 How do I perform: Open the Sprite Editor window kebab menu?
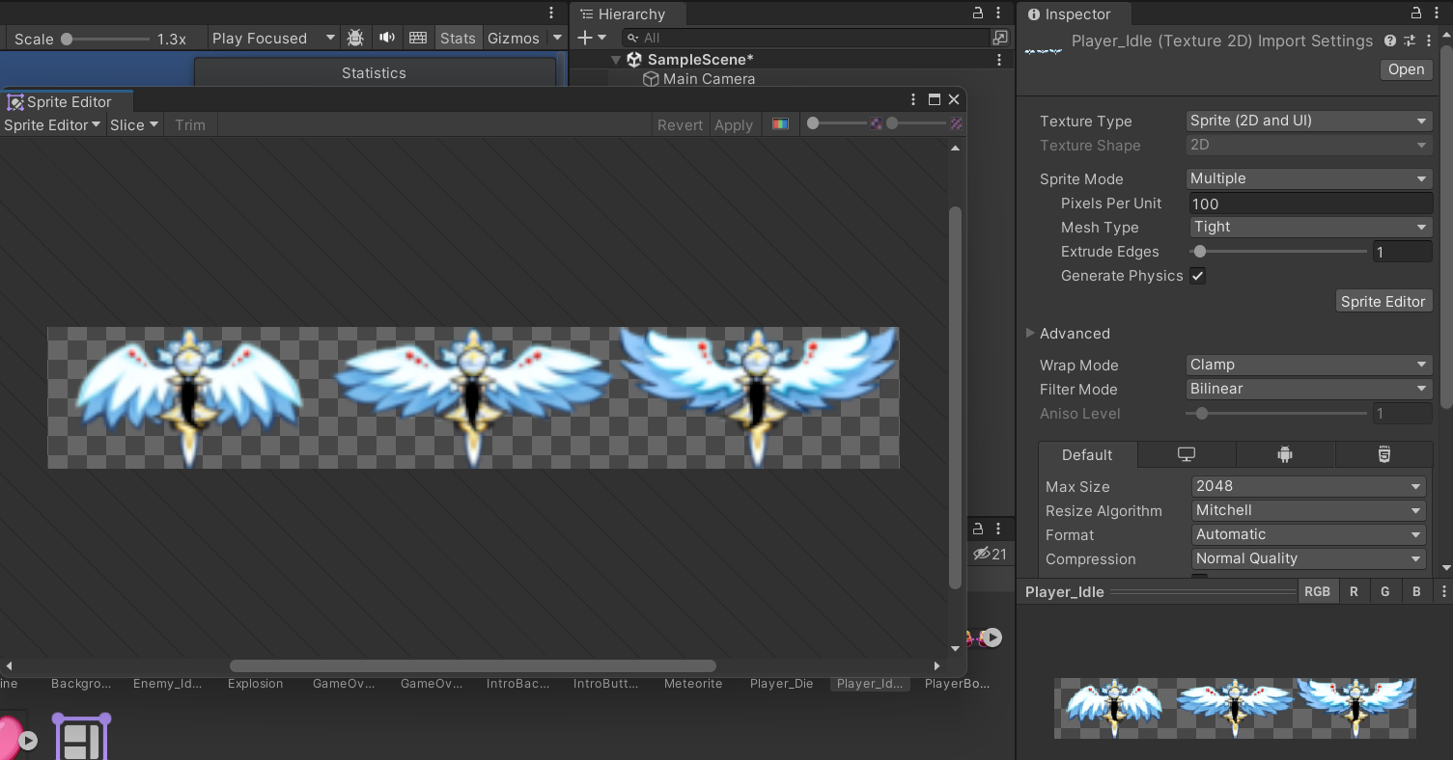913,99
